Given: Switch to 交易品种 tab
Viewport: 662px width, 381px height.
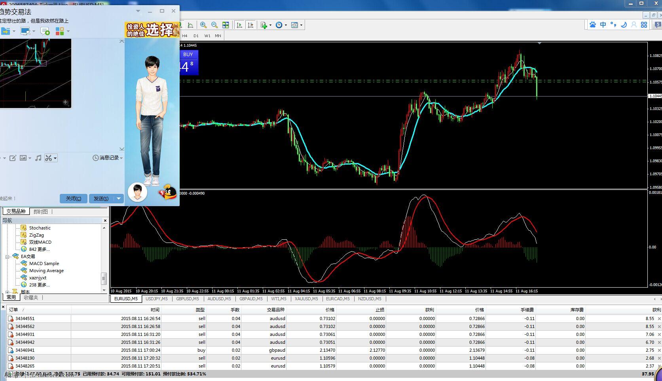Looking at the screenshot, I should (x=16, y=212).
